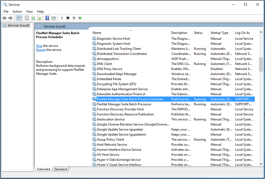Image resolution: width=265 pixels, height=179 pixels.
Task: Sort by the Description column header
Action: click(181, 33)
